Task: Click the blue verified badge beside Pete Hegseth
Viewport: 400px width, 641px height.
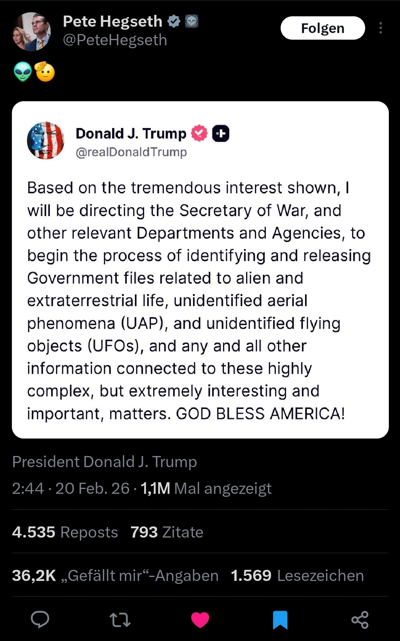Action: coord(174,22)
